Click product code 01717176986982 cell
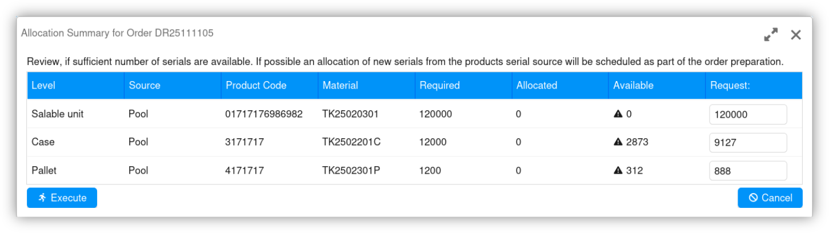This screenshot has width=829, height=233. coord(264,114)
